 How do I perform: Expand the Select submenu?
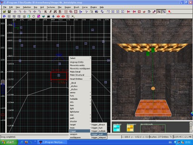tap(80, 58)
